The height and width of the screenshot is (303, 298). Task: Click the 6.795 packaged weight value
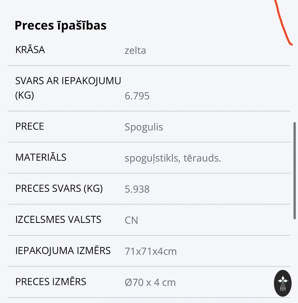coord(137,96)
